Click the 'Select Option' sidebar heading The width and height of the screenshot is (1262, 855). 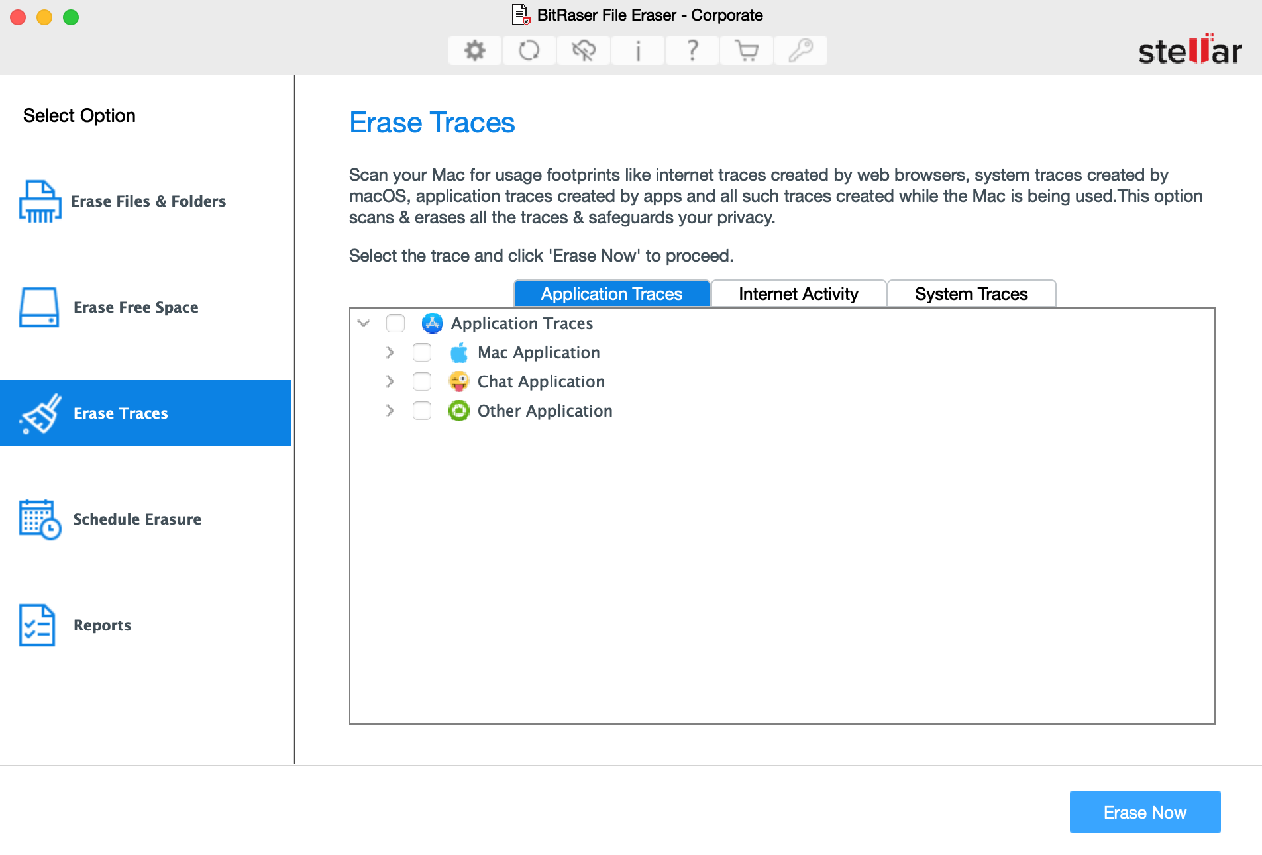[79, 115]
